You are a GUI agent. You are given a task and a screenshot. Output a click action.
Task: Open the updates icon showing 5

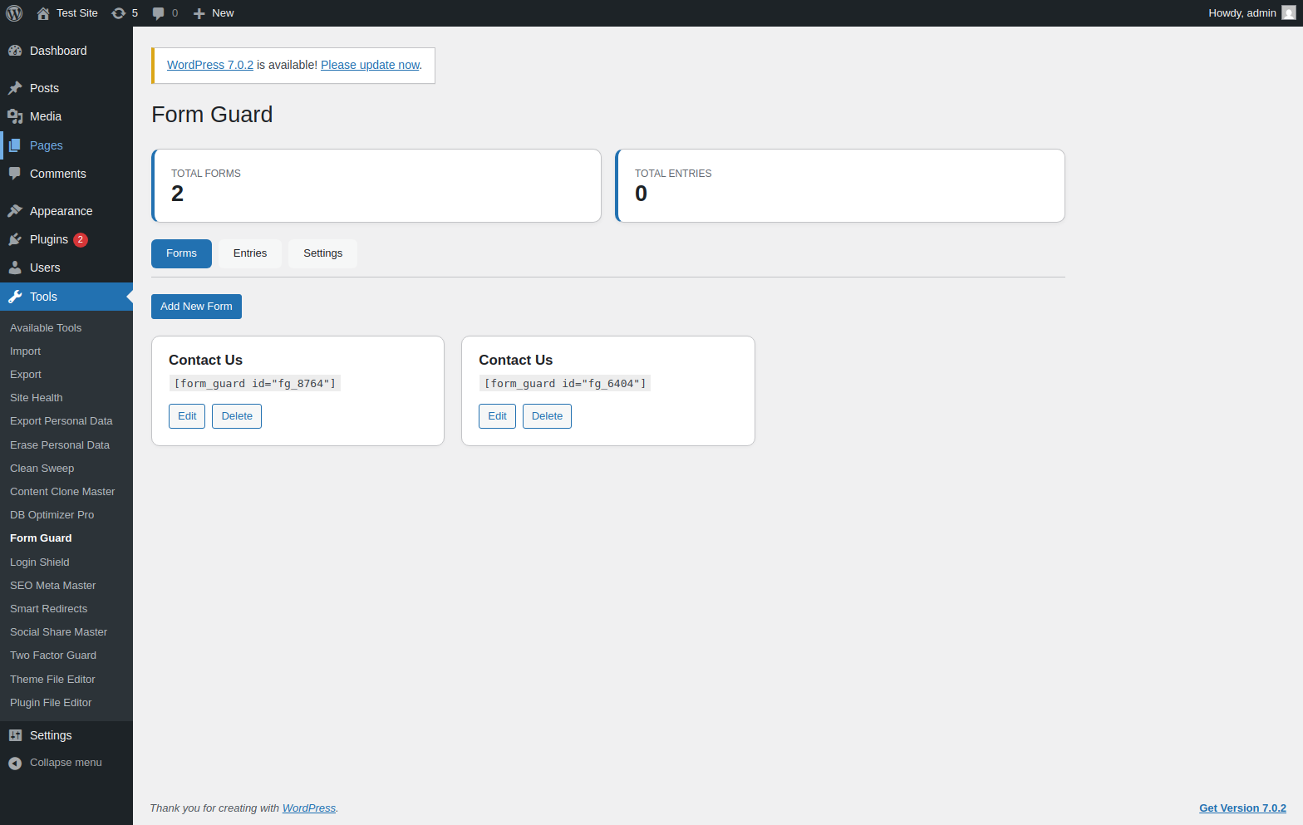pyautogui.click(x=119, y=13)
